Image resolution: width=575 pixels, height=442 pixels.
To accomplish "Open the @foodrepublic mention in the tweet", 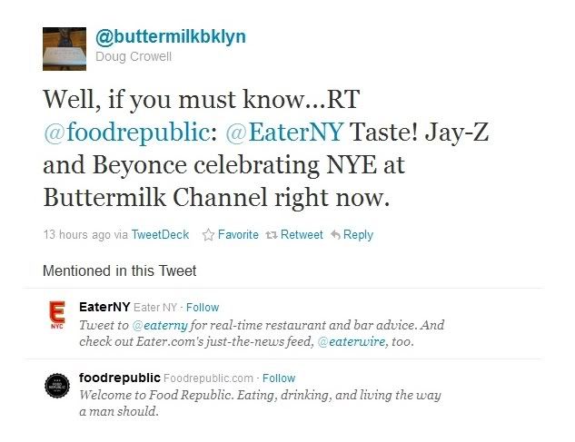I will click(126, 132).
